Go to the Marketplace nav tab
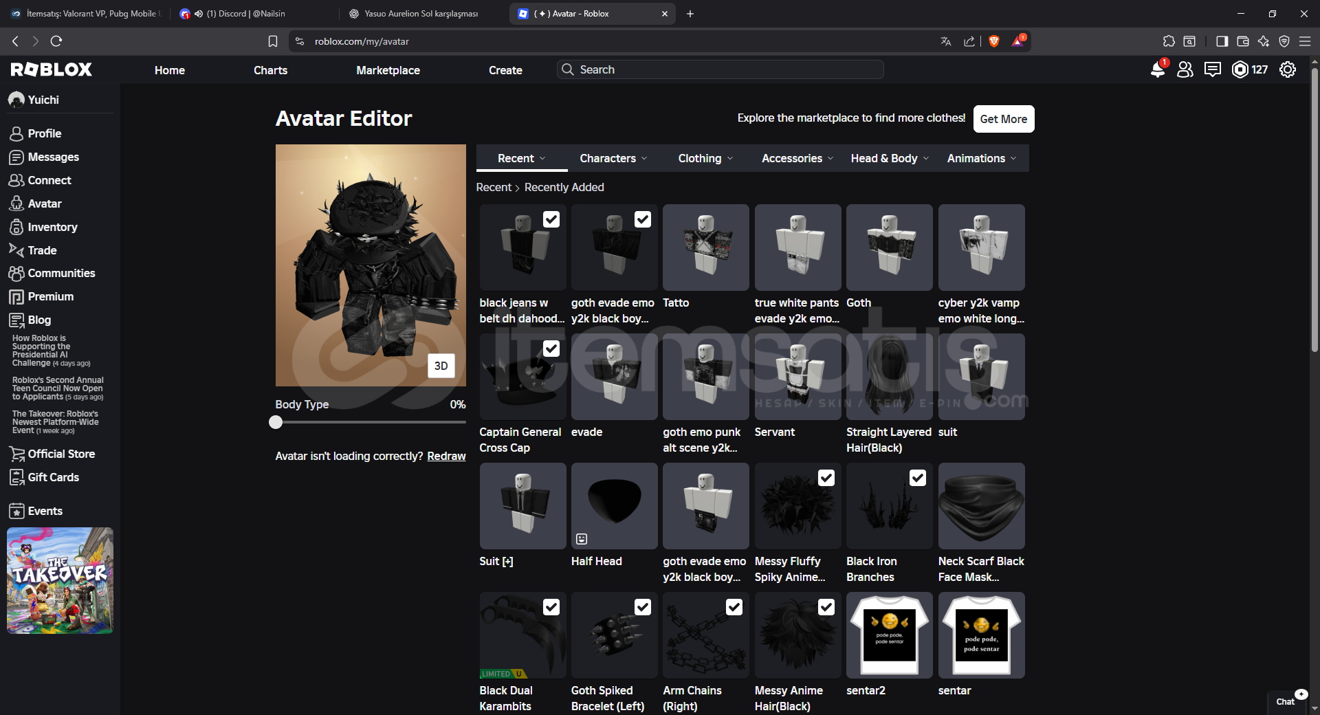Viewport: 1320px width, 715px height. [x=388, y=70]
